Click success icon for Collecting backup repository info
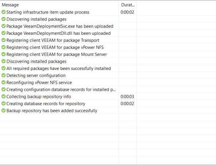This screenshot has height=165, width=216. point(3,96)
